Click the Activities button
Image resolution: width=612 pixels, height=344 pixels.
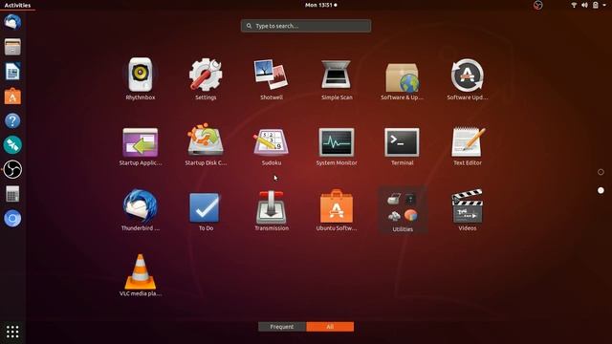(x=17, y=5)
